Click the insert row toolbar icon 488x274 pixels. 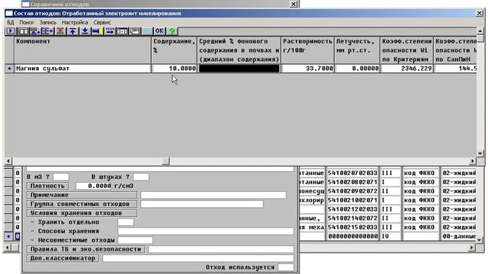pyautogui.click(x=47, y=31)
